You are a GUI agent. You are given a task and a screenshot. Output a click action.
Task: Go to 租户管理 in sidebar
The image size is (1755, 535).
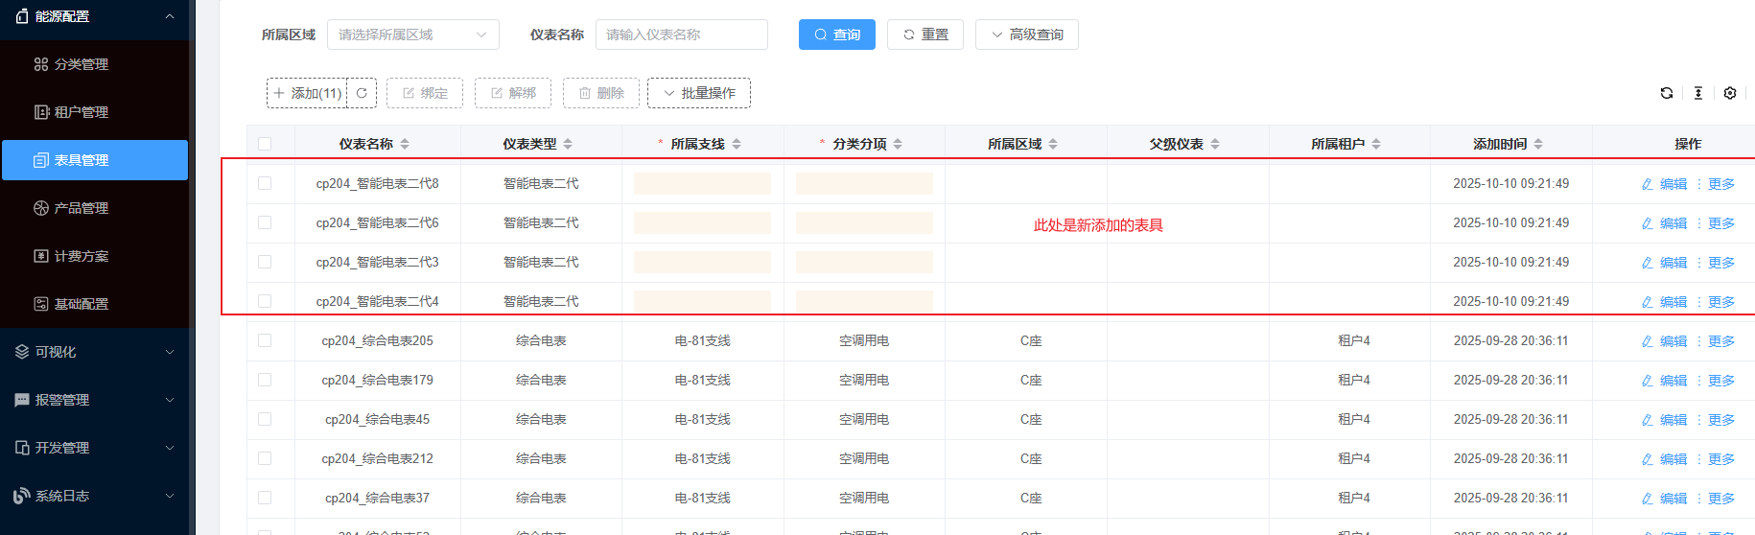coord(94,112)
